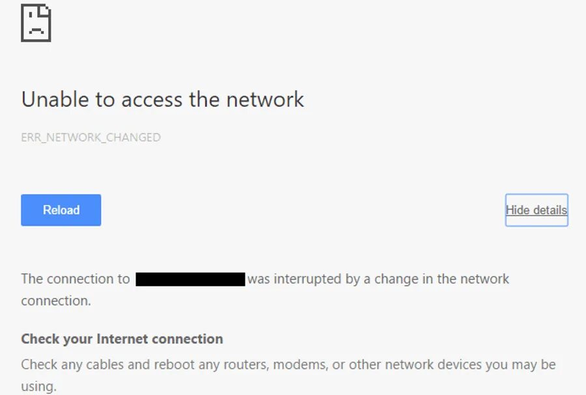Click 'you may be' at the paragraph end

[521, 365]
